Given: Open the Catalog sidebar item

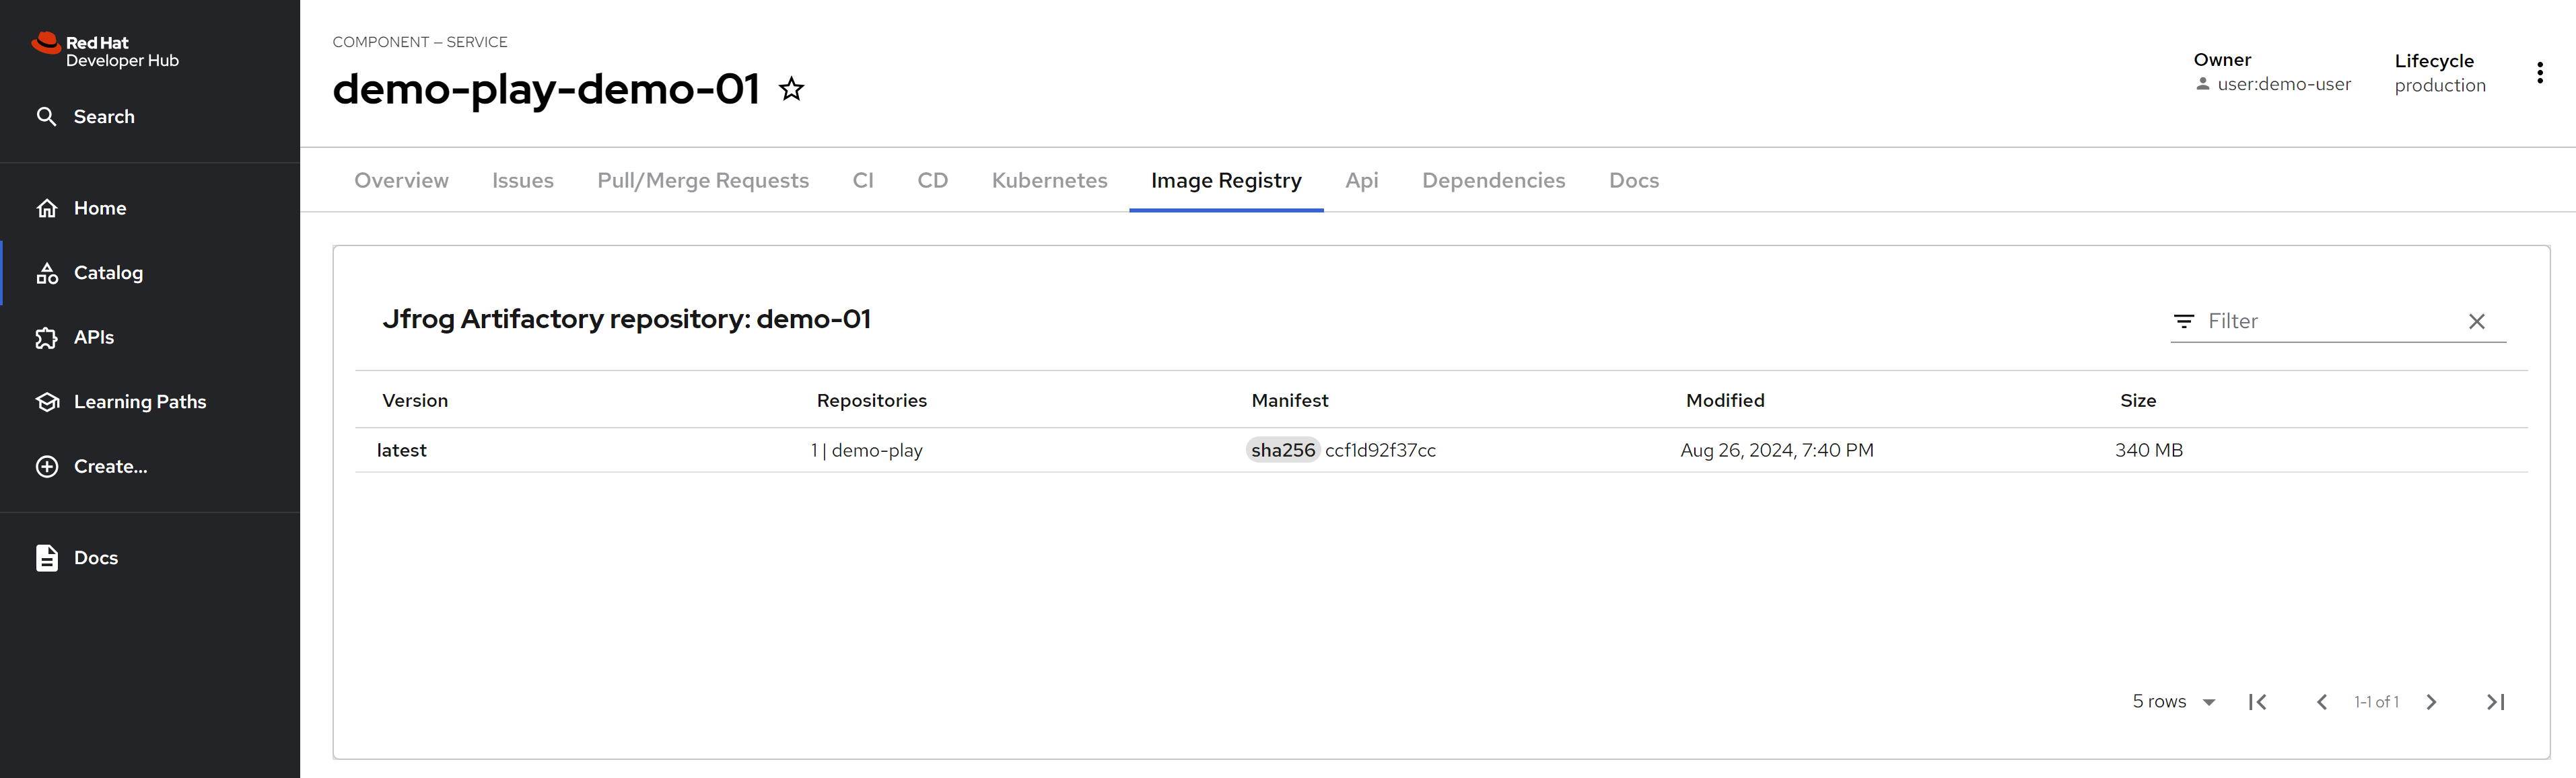Looking at the screenshot, I should (108, 272).
